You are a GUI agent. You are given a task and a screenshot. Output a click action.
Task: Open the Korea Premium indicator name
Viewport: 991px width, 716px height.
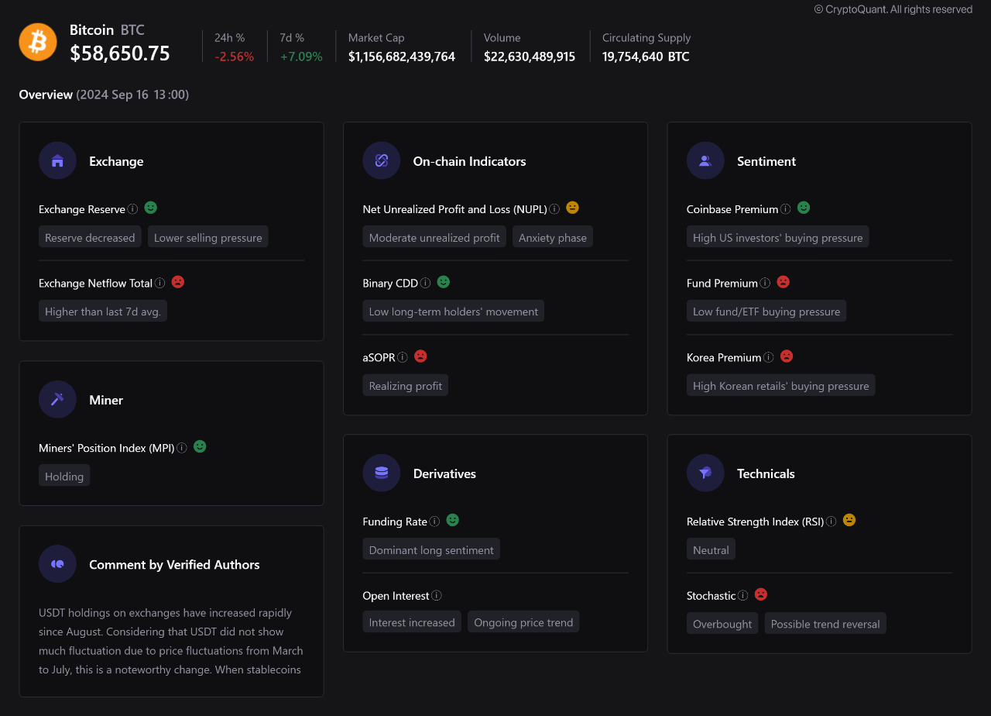click(x=724, y=358)
